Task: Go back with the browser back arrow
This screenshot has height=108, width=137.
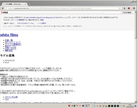Action: [x=3, y=8]
